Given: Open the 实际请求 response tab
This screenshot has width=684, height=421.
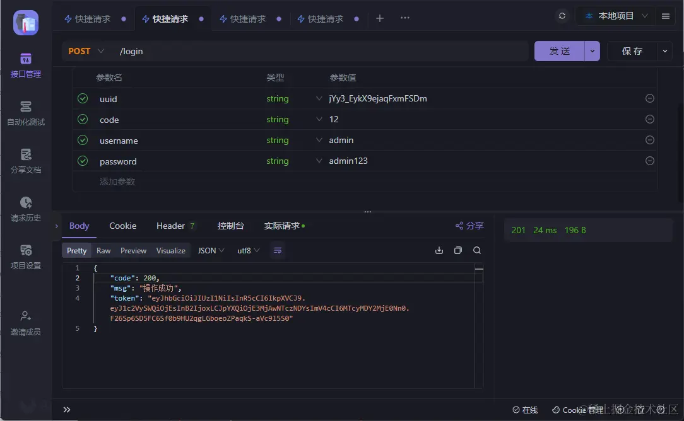Looking at the screenshot, I should click(284, 226).
